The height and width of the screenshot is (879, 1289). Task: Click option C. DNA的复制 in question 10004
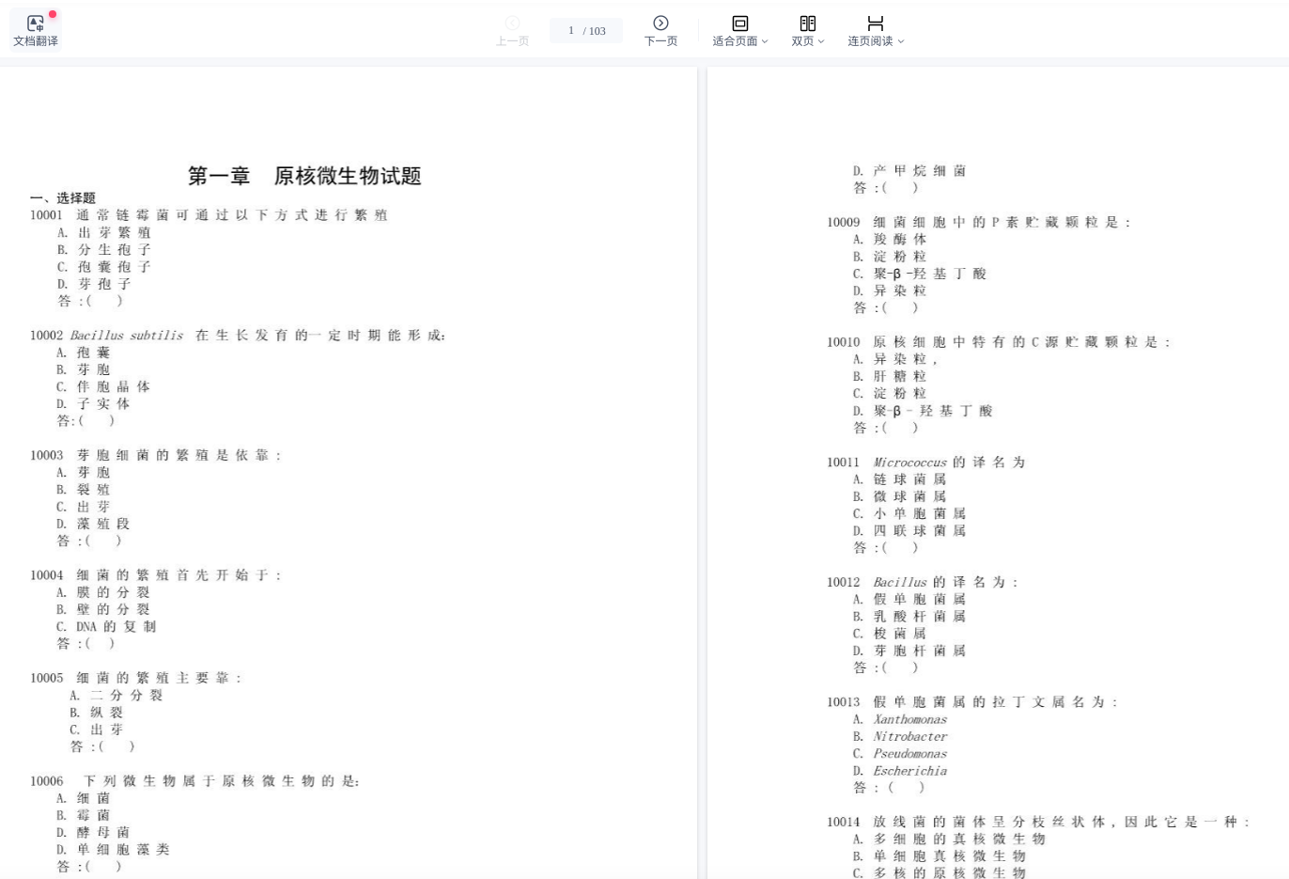[x=105, y=627]
